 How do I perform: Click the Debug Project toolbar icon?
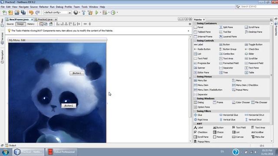105,13
